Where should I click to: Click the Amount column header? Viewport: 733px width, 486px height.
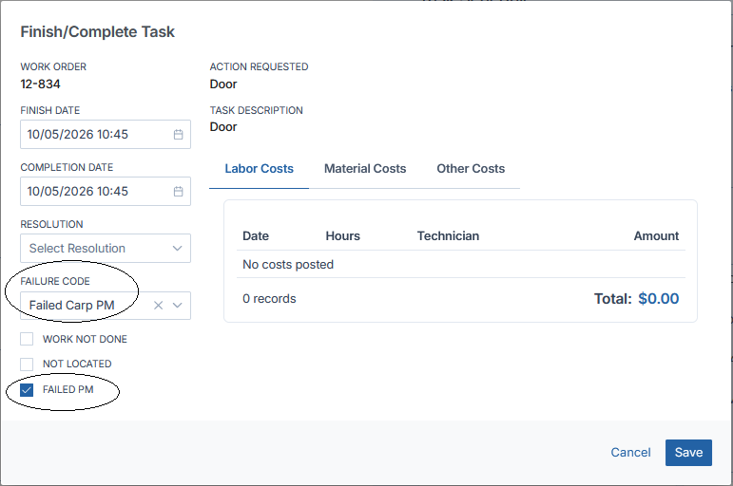point(656,236)
